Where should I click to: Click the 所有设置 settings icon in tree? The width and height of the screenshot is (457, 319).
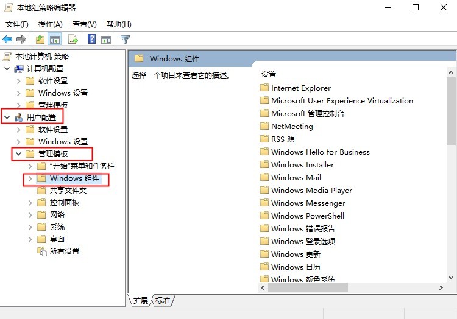tap(42, 251)
